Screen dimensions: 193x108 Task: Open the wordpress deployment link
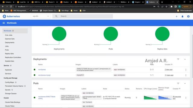(42, 70)
